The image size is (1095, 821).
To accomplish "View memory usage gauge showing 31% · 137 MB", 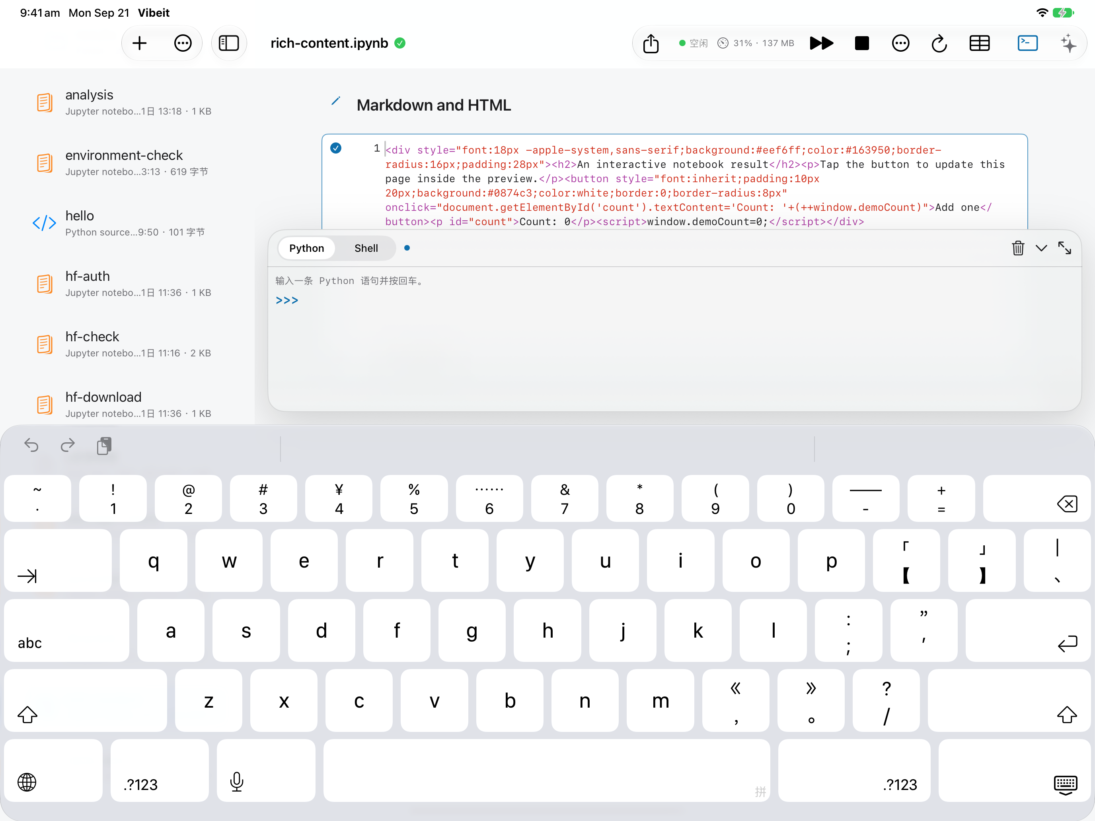I will [x=756, y=43].
